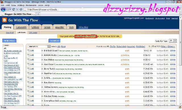The image size is (182, 110).
Task: Click the stop loading X icon
Action: tap(17, 9)
